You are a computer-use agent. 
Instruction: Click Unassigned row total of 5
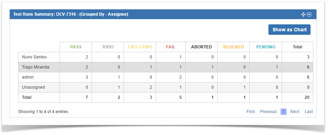(x=308, y=87)
